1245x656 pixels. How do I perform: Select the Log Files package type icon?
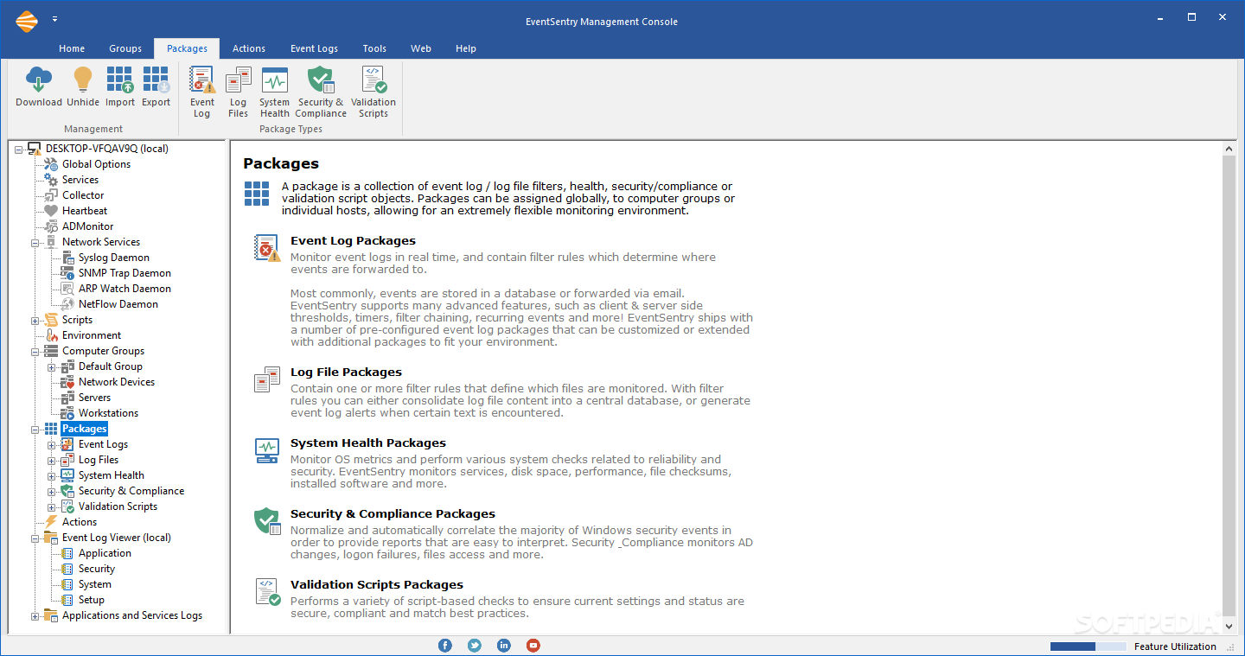(x=238, y=80)
